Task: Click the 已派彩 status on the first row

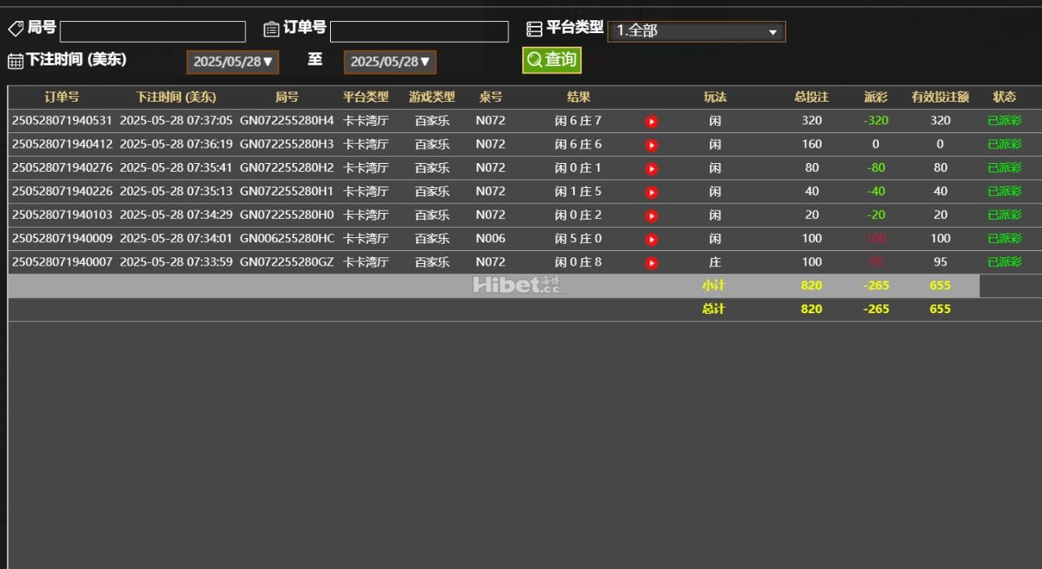Action: (1005, 121)
